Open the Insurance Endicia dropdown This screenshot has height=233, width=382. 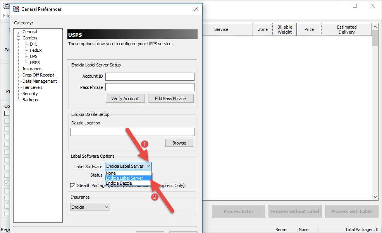[x=90, y=207]
